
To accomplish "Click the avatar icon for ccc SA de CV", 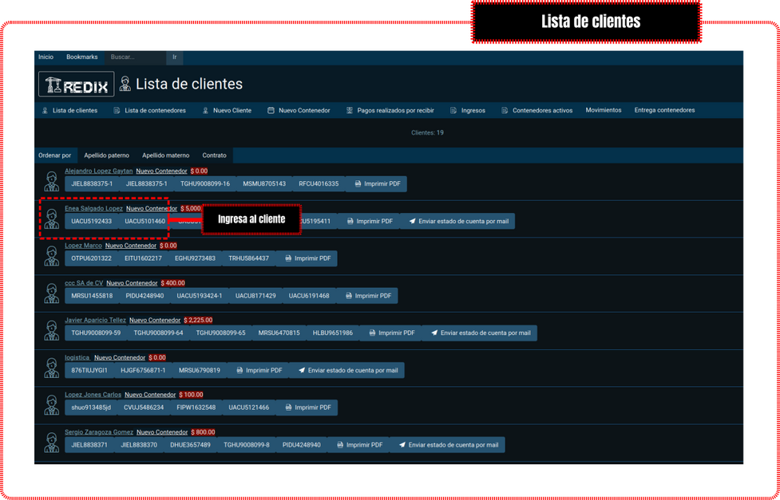I will [52, 293].
